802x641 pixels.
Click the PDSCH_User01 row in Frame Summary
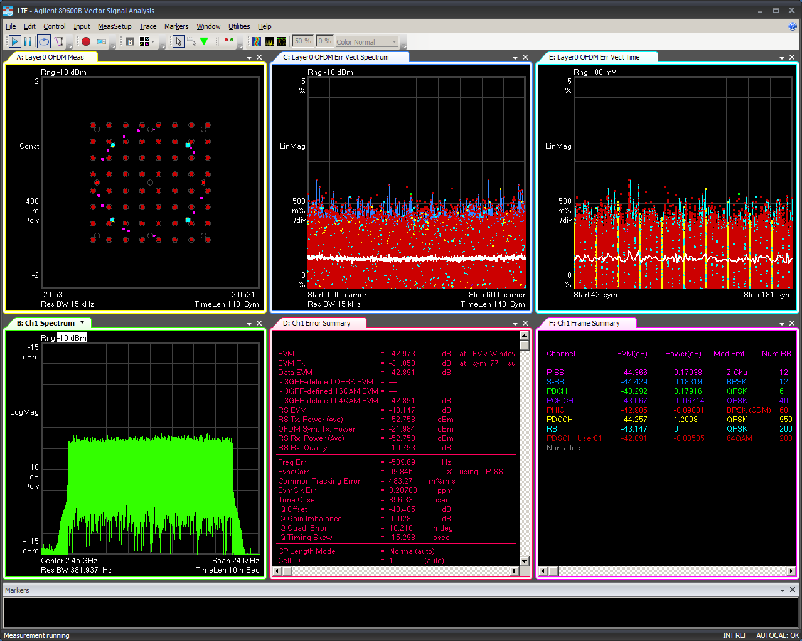click(x=669, y=438)
